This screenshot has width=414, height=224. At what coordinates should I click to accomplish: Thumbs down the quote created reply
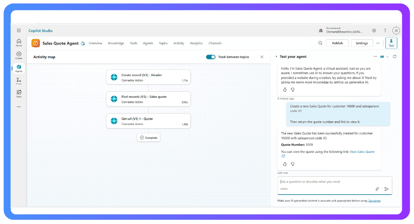pyautogui.click(x=292, y=164)
